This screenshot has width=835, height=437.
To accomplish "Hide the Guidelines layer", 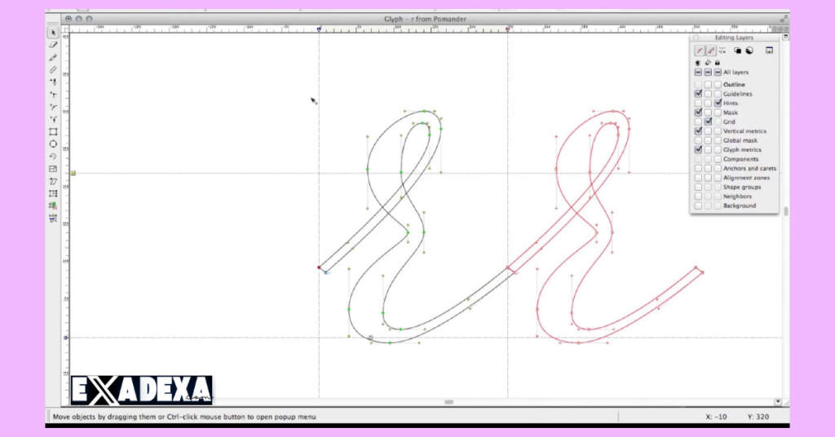I will (x=698, y=94).
